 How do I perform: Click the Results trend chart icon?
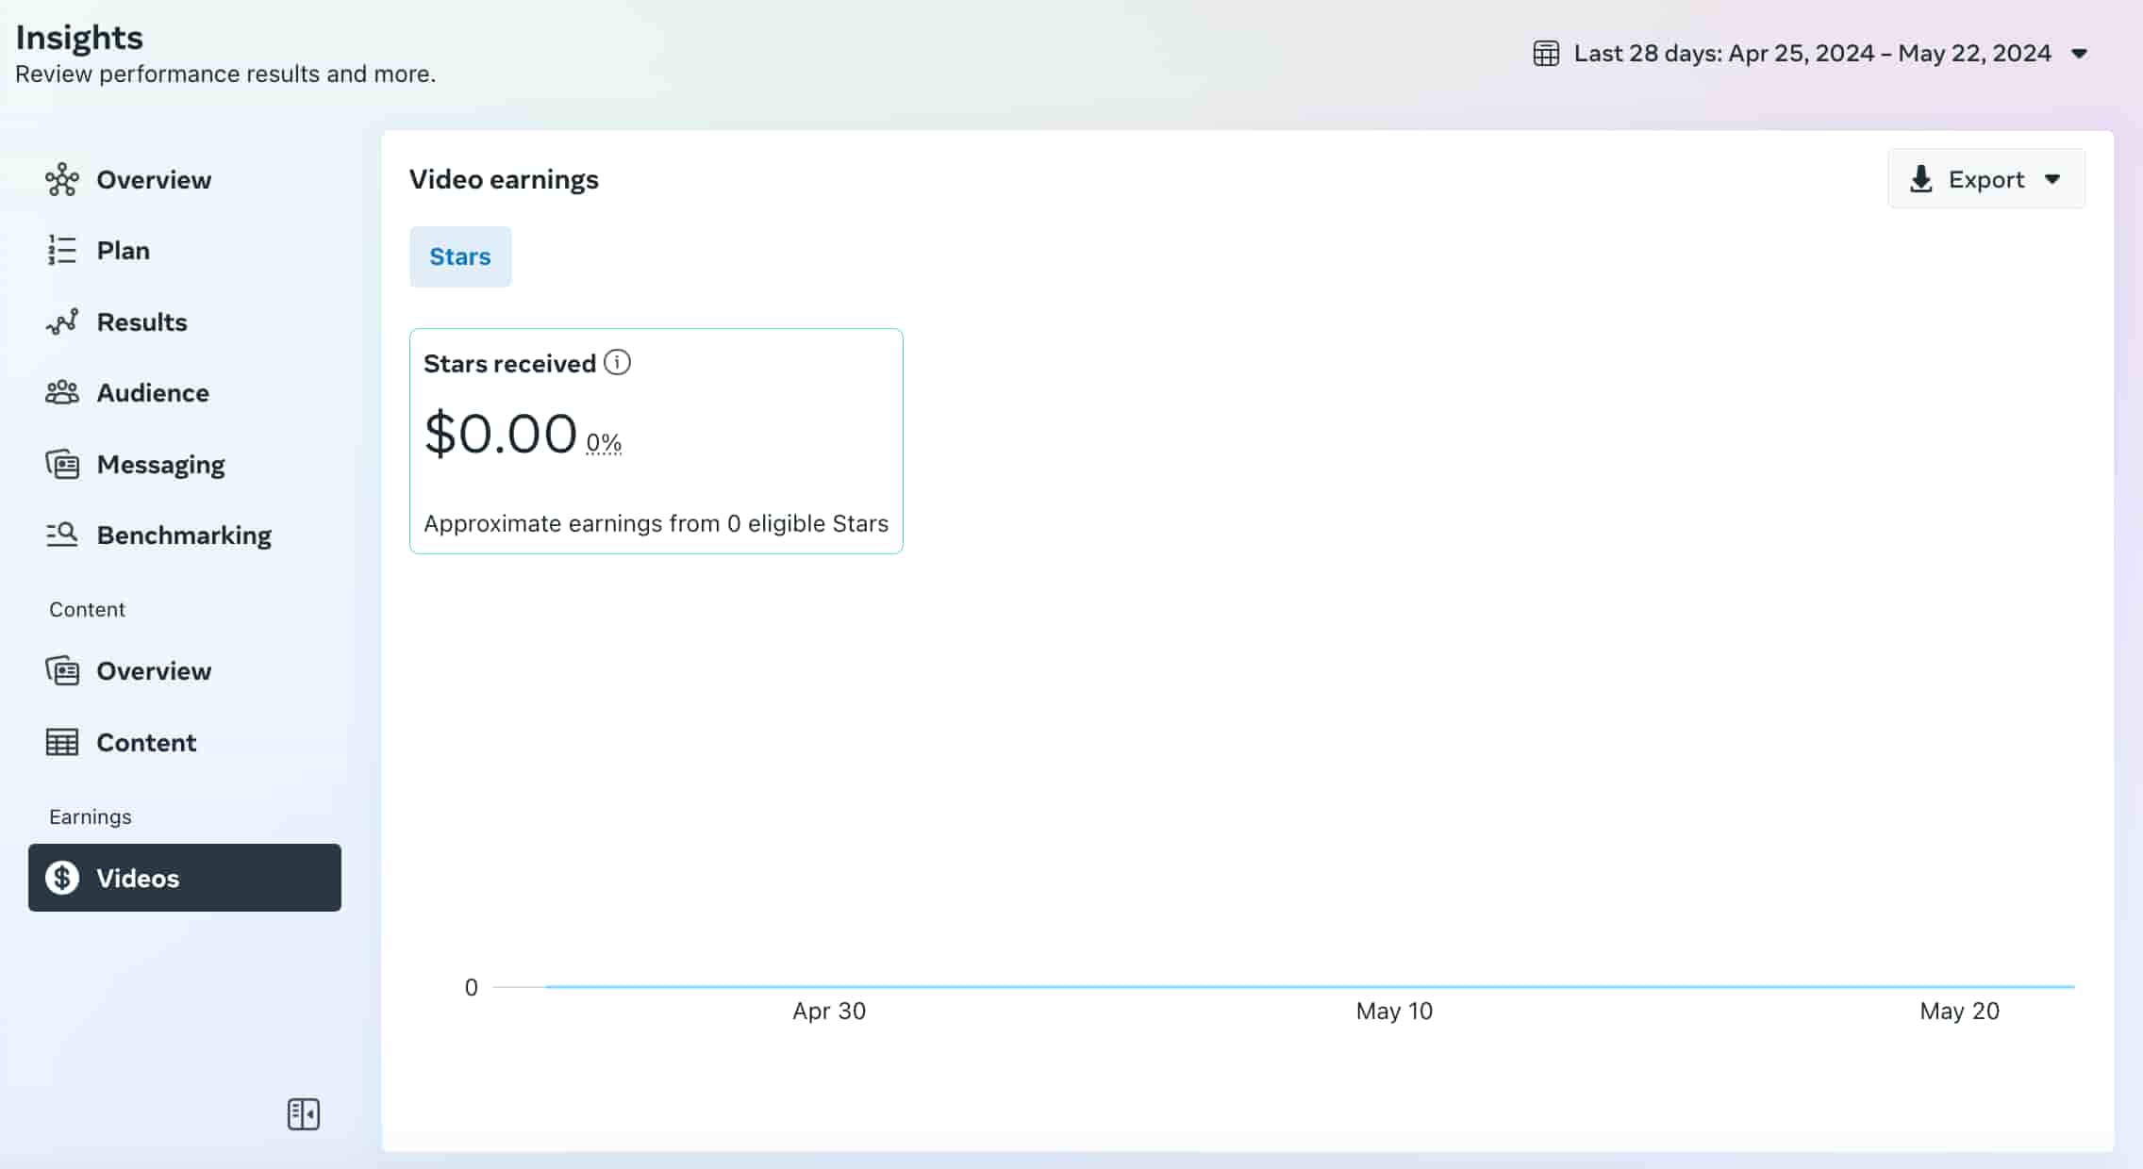point(62,322)
